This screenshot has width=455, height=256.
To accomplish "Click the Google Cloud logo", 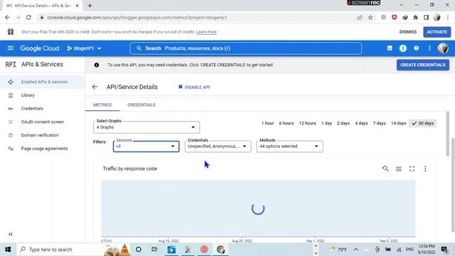I will point(40,48).
